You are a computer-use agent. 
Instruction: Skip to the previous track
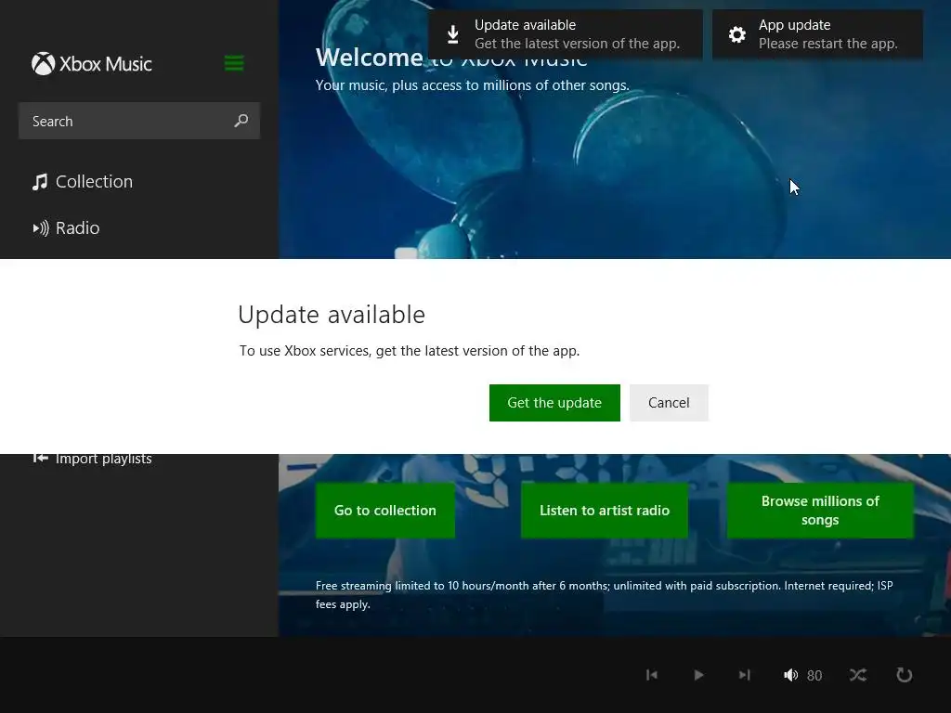click(652, 675)
